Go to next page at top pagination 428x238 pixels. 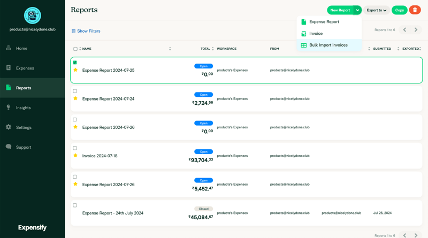tap(416, 30)
